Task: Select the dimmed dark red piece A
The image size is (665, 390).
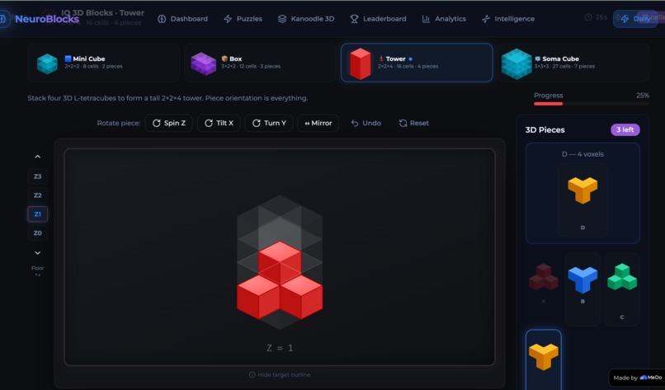Action: (543, 277)
